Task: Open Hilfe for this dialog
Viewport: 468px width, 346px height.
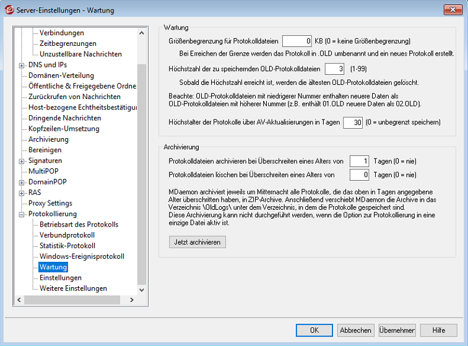Action: 438,331
